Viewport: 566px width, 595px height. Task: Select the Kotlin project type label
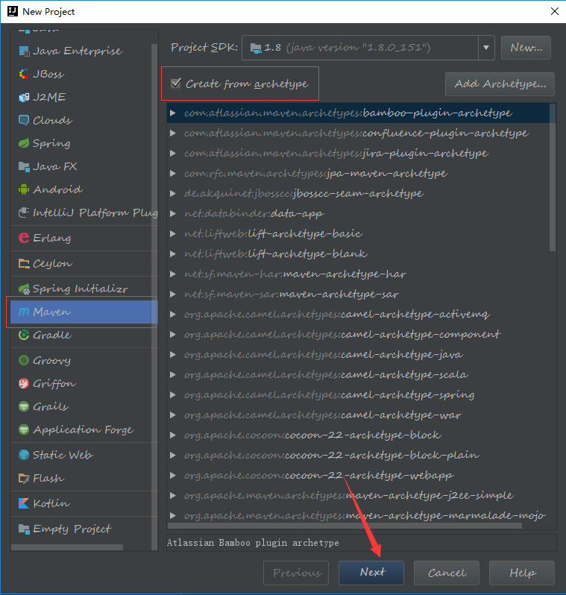coord(51,503)
